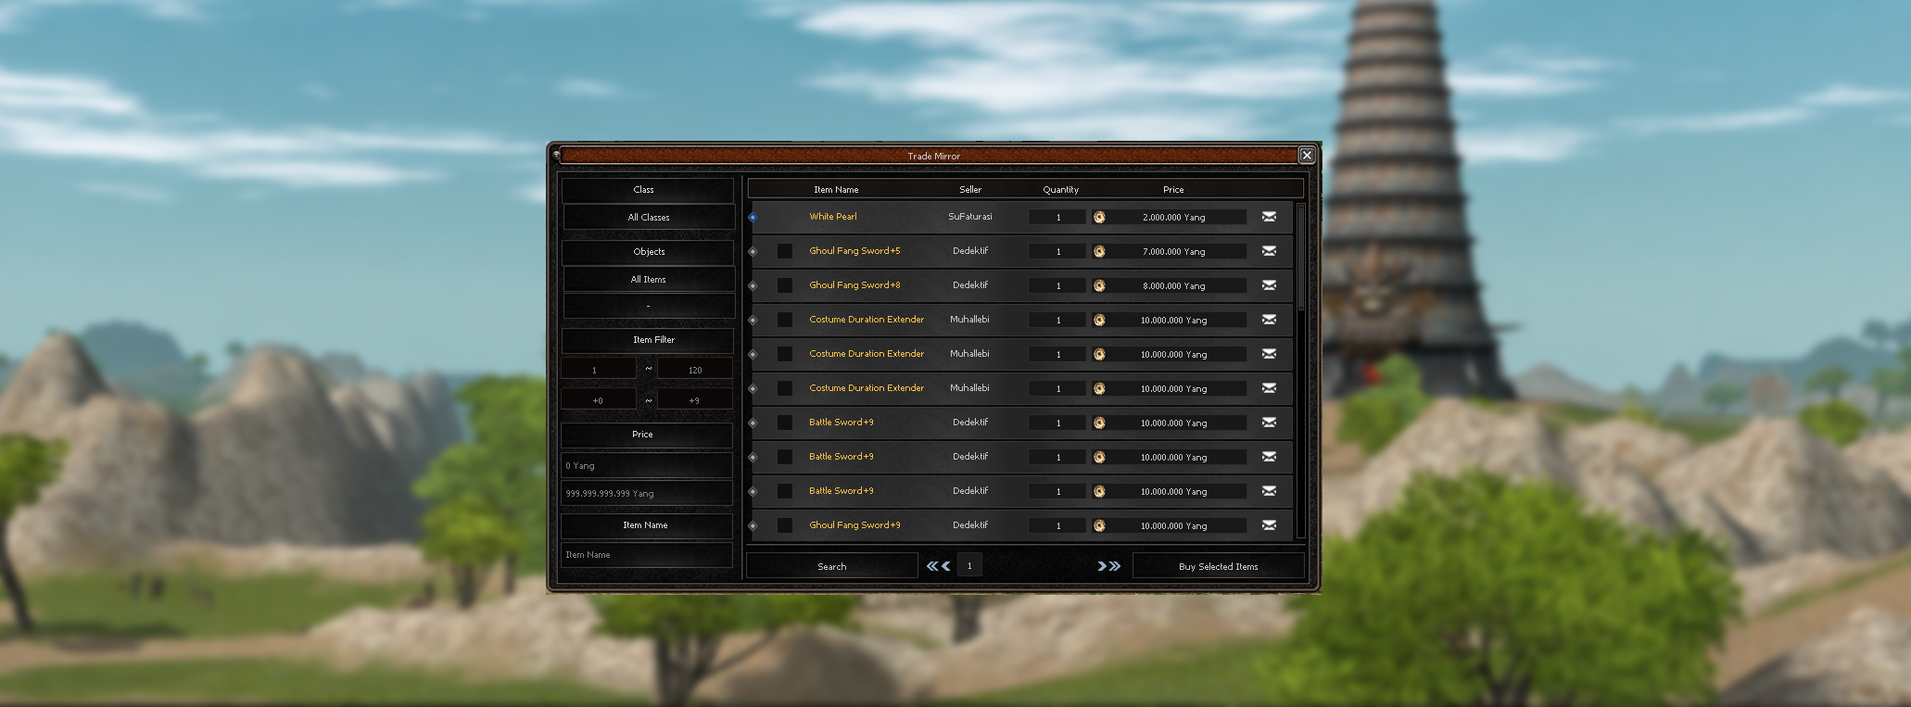Viewport: 1911px width, 707px height.
Task: Click the diamond marker beside Ghoul Fang Sword+8
Action: coord(753,285)
